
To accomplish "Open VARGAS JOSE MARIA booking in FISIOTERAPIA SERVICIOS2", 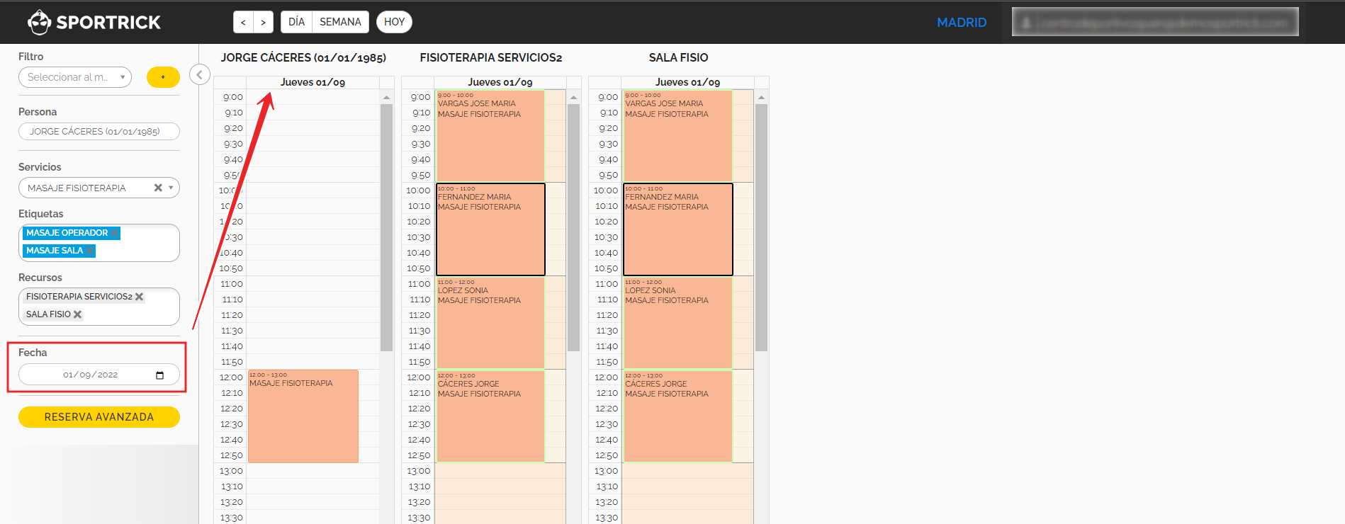I will (x=490, y=136).
